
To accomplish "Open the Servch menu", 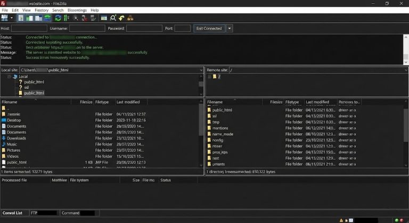I will point(58,10).
